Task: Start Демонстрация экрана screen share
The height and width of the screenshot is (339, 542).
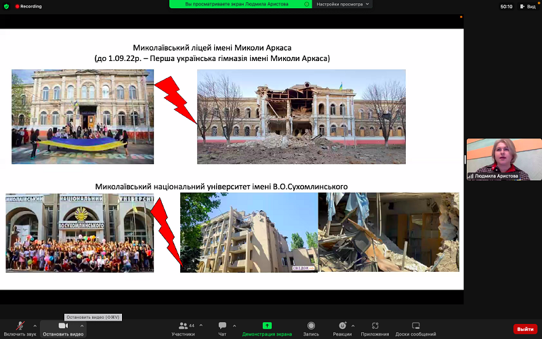Action: [x=267, y=329]
